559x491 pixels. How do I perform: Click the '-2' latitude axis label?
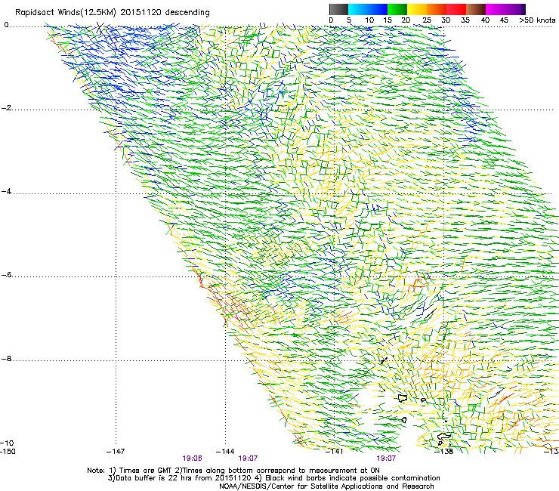6,108
